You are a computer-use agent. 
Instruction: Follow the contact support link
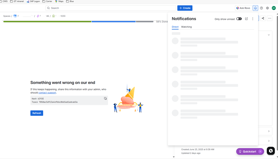coord(47,93)
